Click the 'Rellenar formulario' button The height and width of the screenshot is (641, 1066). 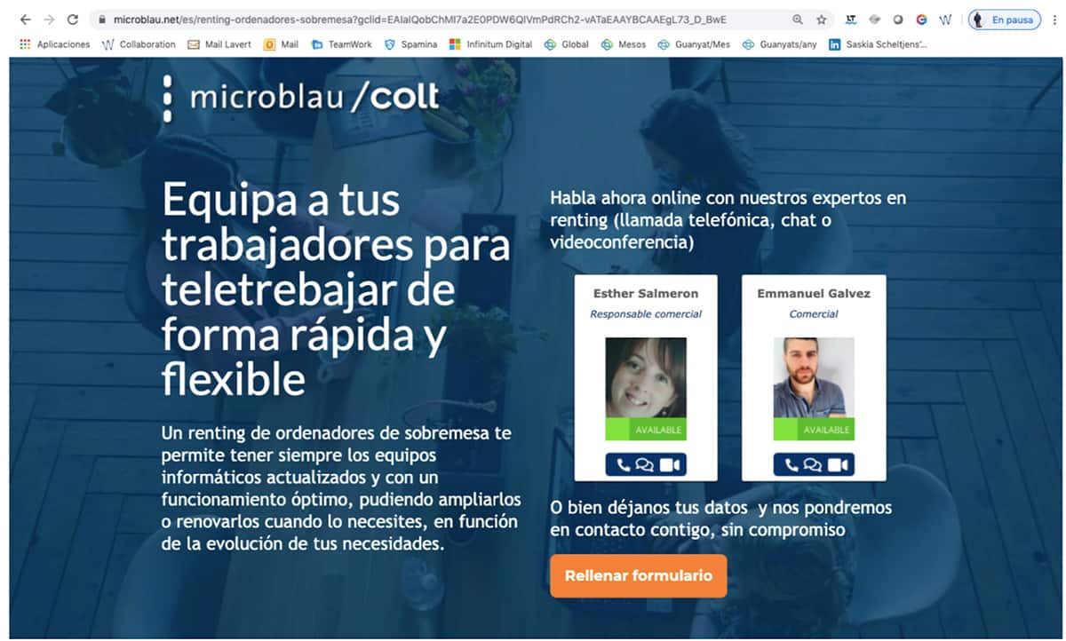(638, 576)
